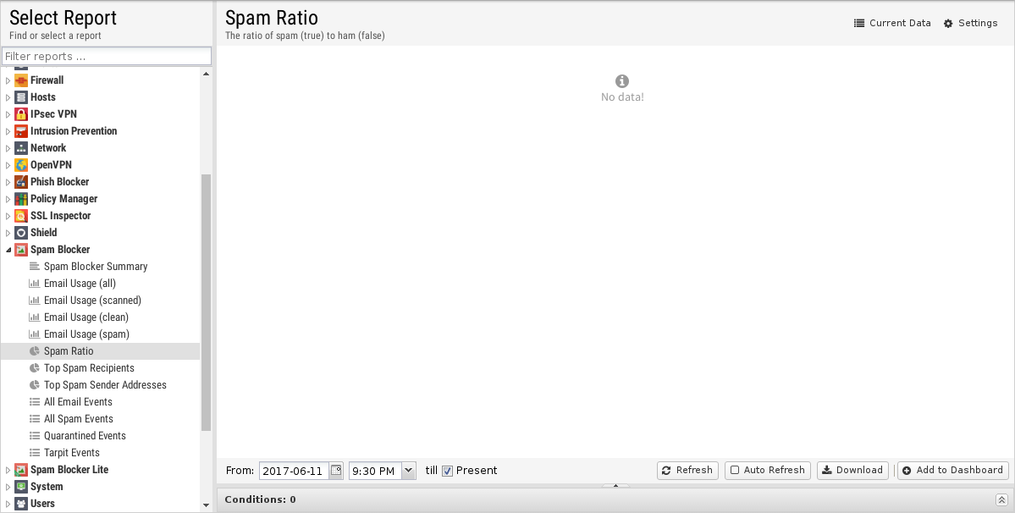The height and width of the screenshot is (513, 1015).
Task: Expand the OpenVPN tree node
Action: [x=8, y=165]
